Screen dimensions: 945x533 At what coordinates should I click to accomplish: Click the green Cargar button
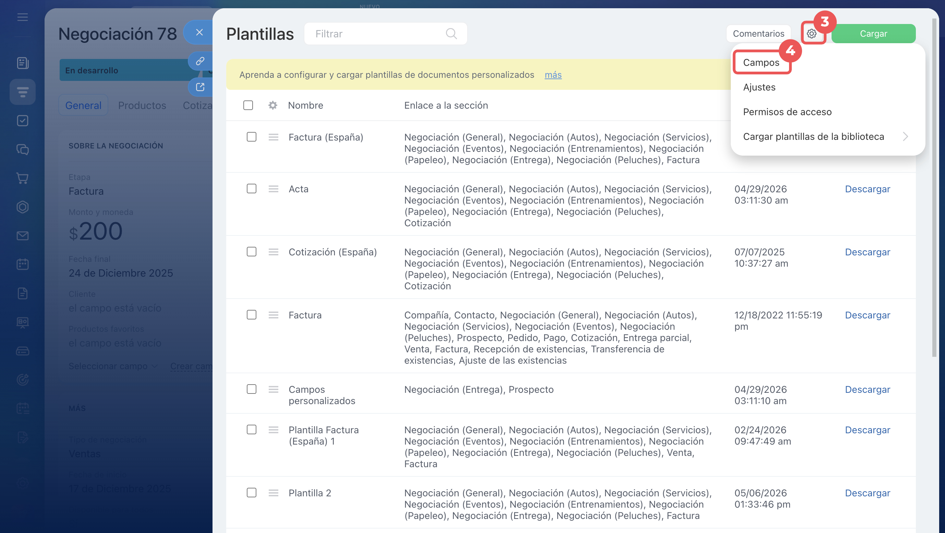click(x=873, y=34)
